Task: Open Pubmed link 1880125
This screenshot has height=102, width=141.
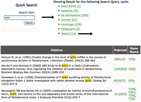Action: tap(120, 59)
